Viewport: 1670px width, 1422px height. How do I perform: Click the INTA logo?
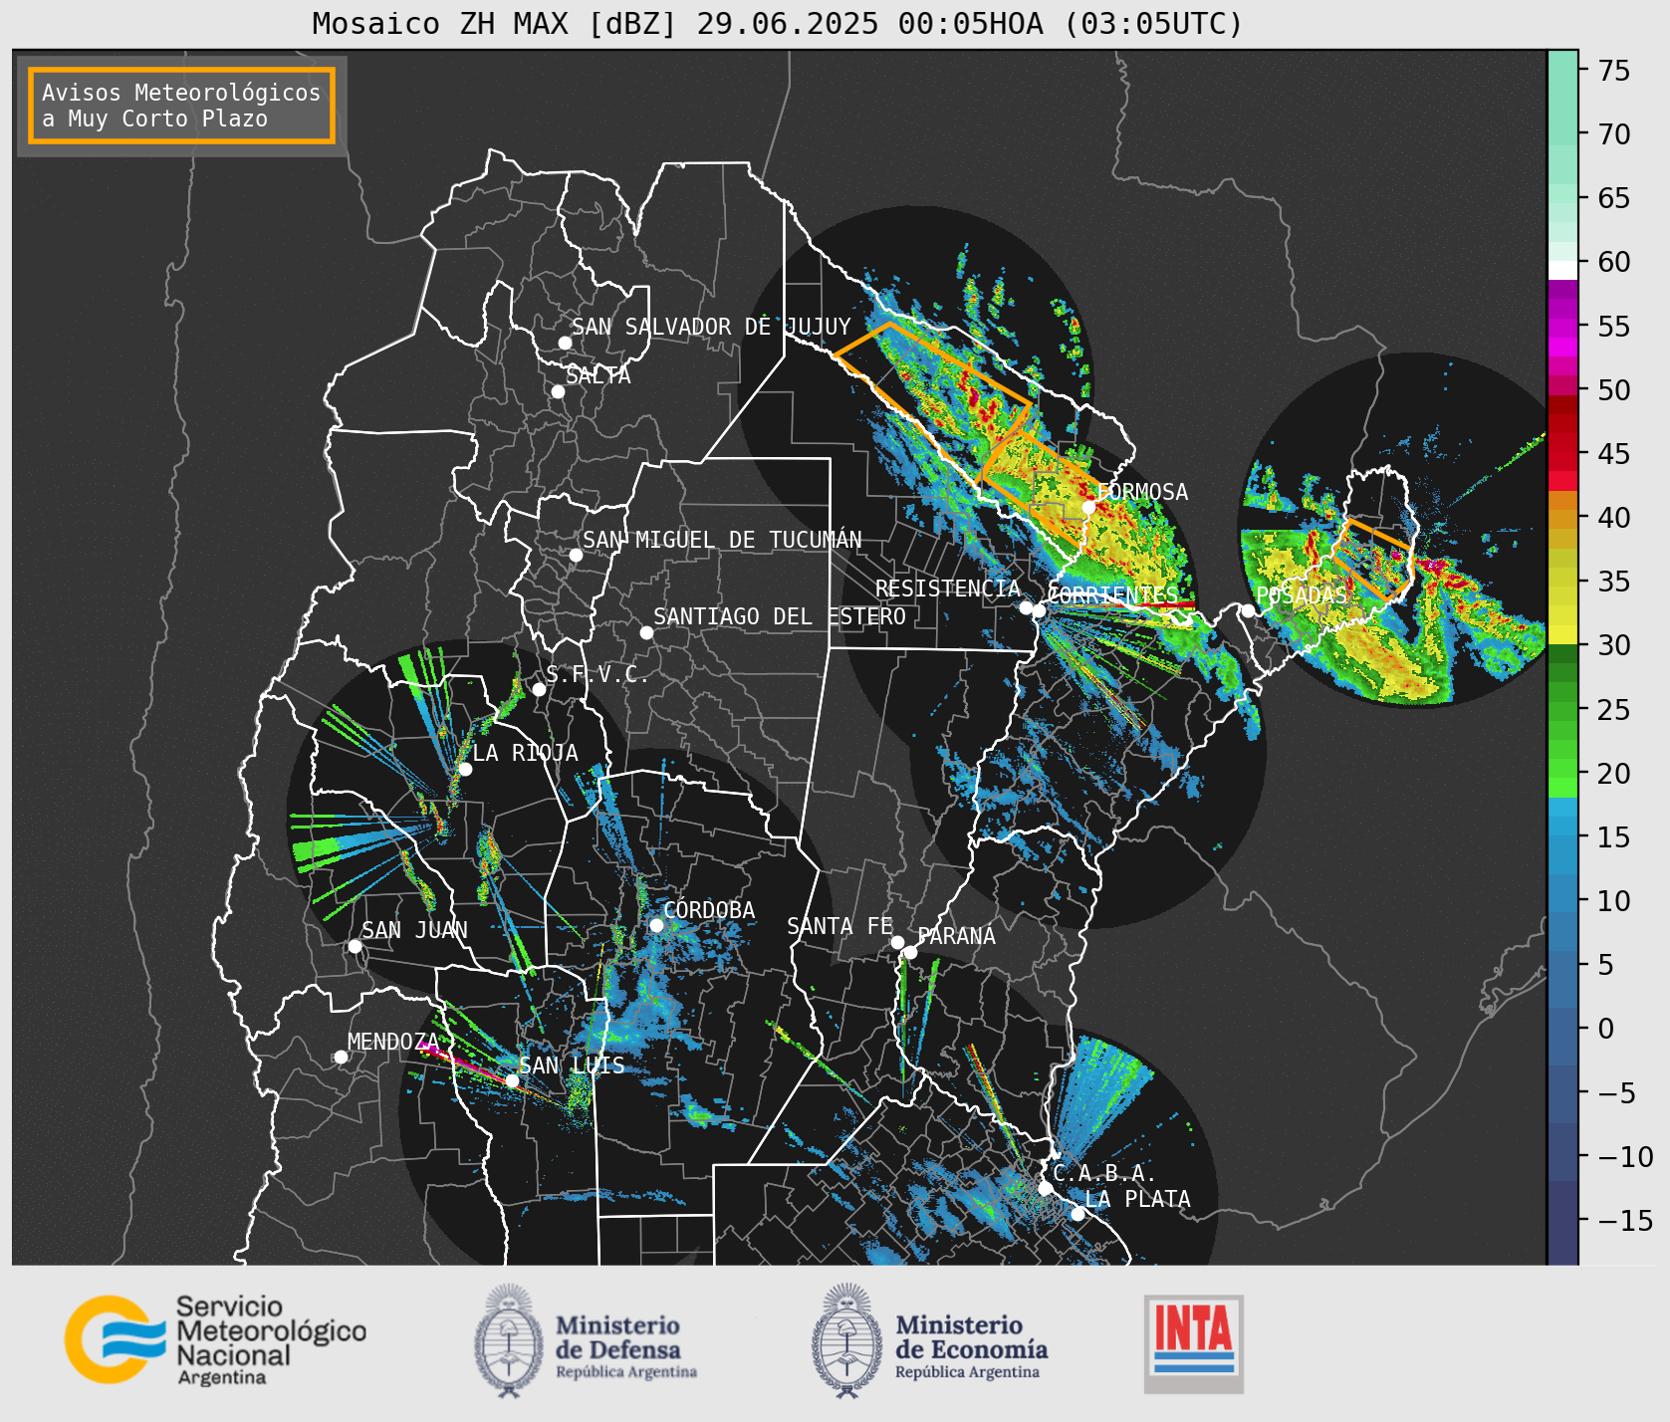[1193, 1343]
